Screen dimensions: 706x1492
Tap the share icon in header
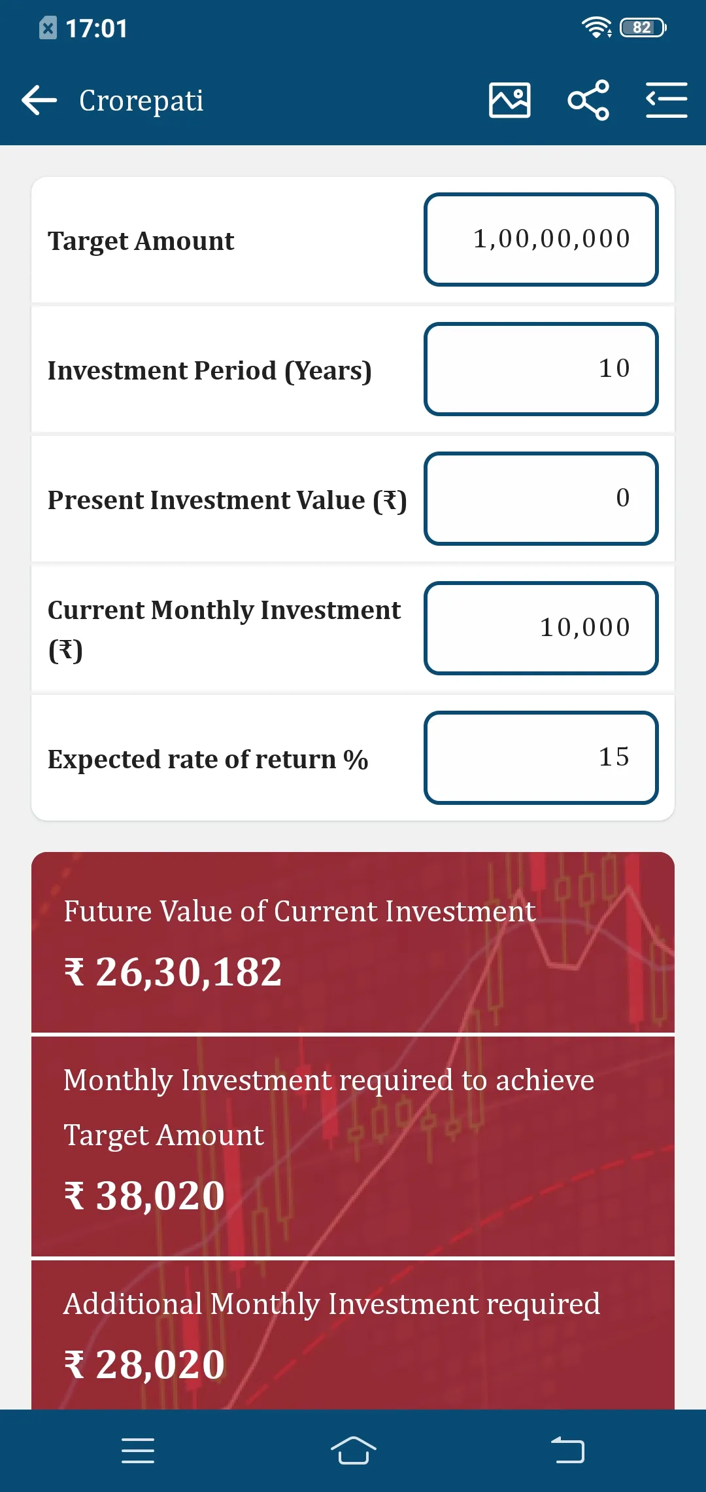tap(588, 100)
